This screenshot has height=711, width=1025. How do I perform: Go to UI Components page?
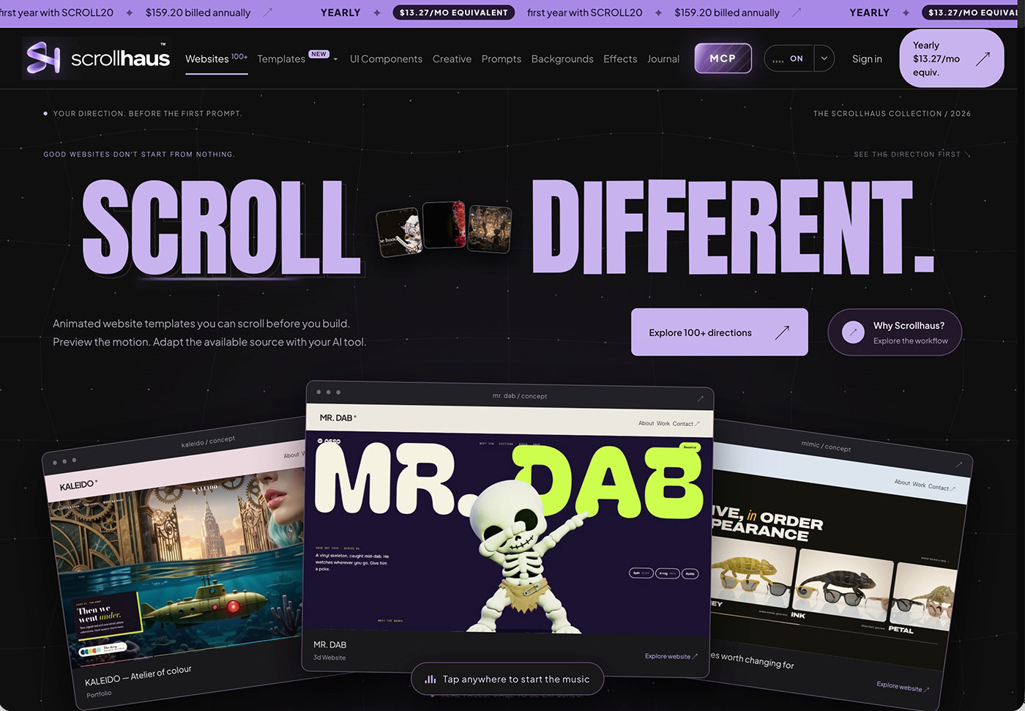(x=386, y=59)
